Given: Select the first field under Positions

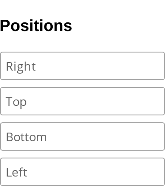Looking at the screenshot, I should tap(82, 66).
